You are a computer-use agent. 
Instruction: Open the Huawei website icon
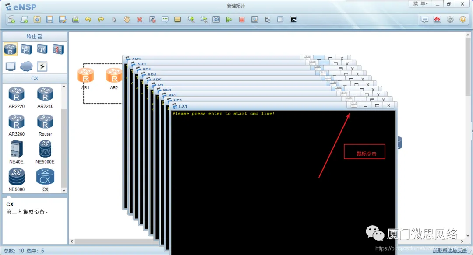click(x=437, y=20)
